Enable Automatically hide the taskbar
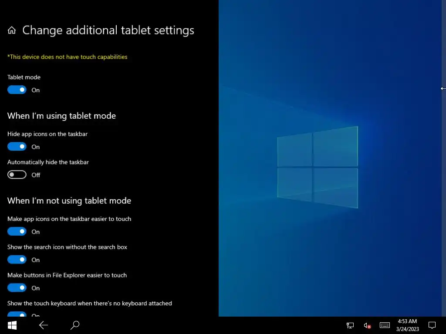446x334 pixels. click(17, 175)
